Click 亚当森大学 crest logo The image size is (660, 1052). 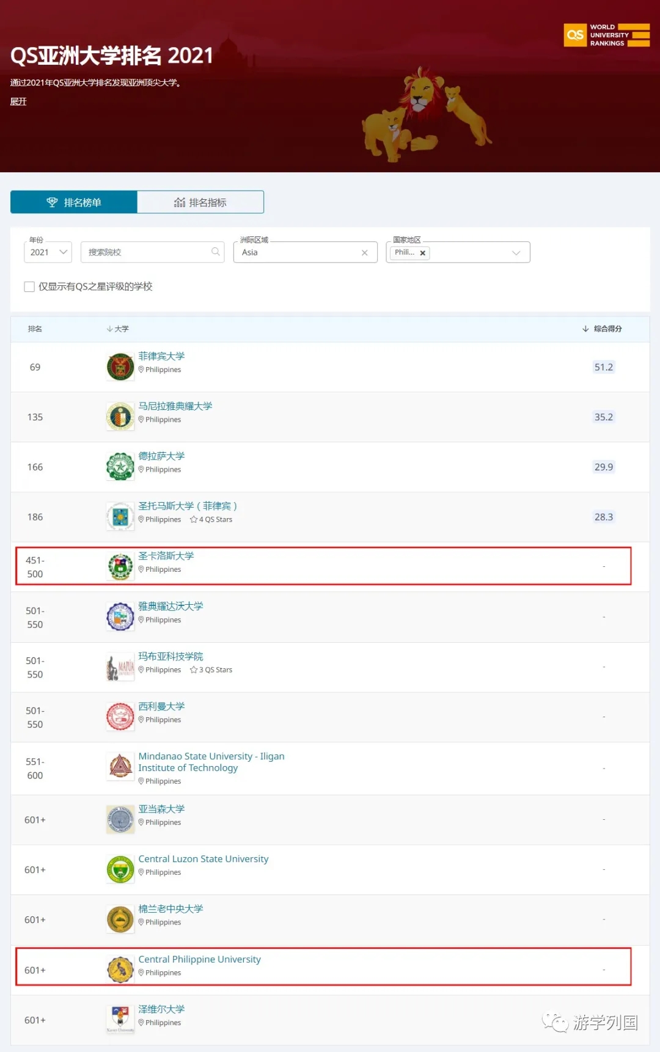120,820
